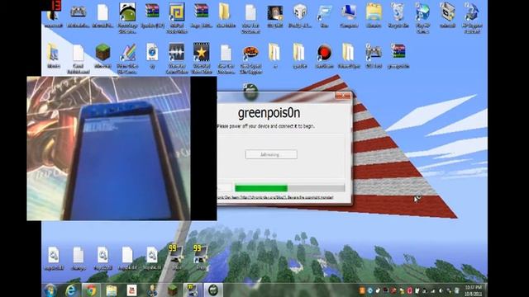Open the Windows Start menu
The image size is (529, 297).
(x=50, y=290)
